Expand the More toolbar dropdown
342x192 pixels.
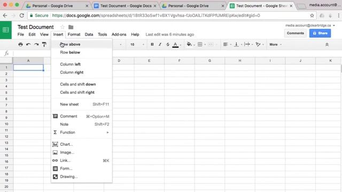coord(276,44)
